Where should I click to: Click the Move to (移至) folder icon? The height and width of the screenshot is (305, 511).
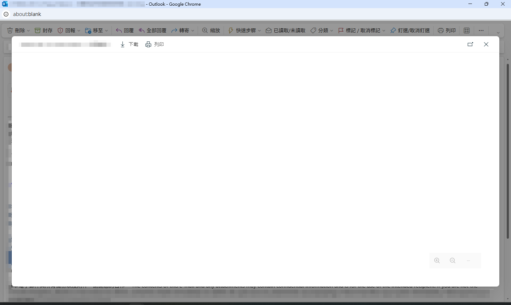click(x=88, y=30)
